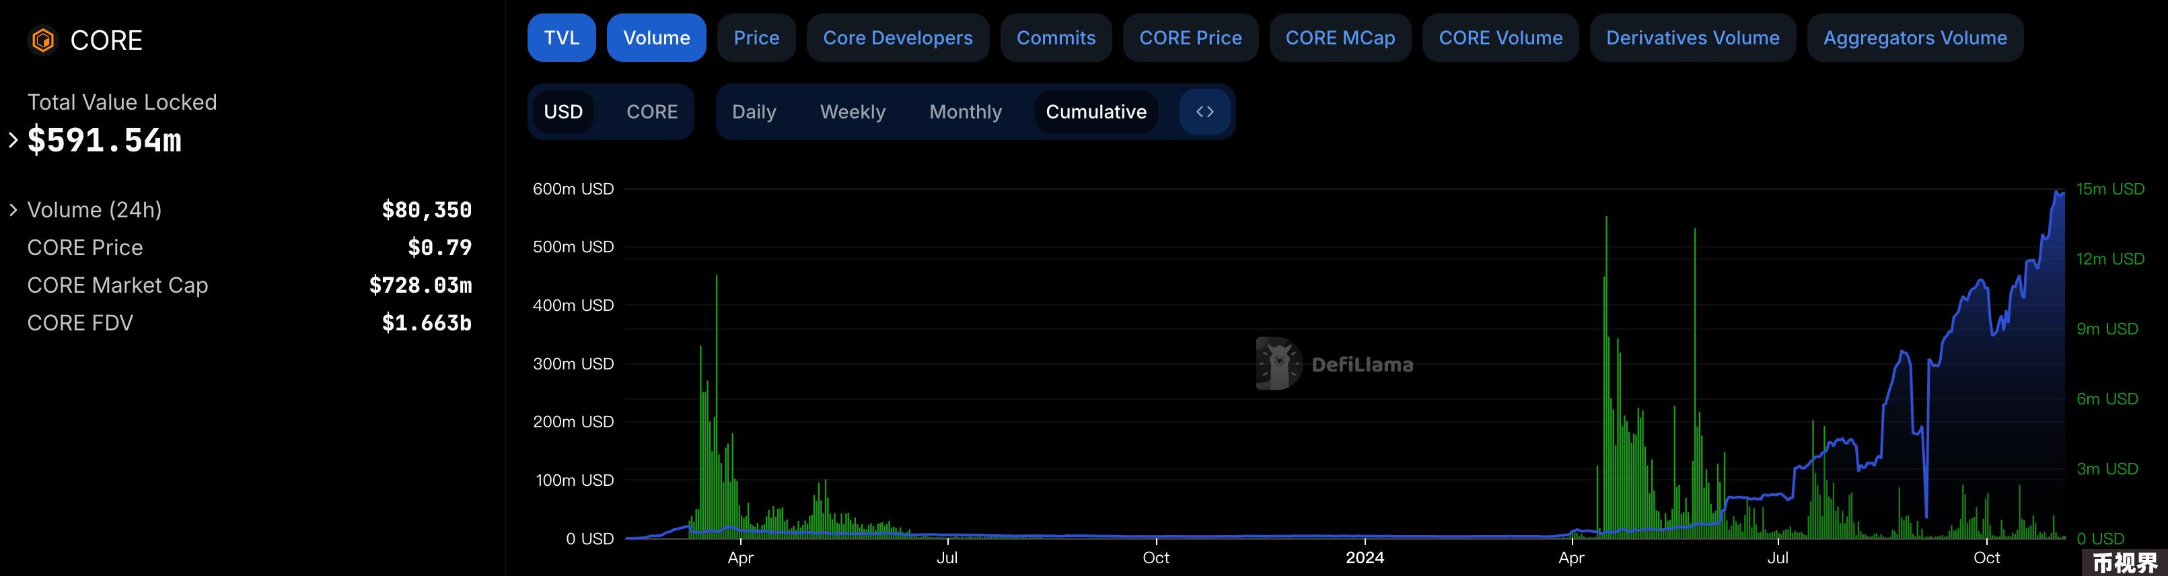Viewport: 2168px width, 576px height.
Task: Click the CORE Price $0.79 value
Action: [439, 248]
